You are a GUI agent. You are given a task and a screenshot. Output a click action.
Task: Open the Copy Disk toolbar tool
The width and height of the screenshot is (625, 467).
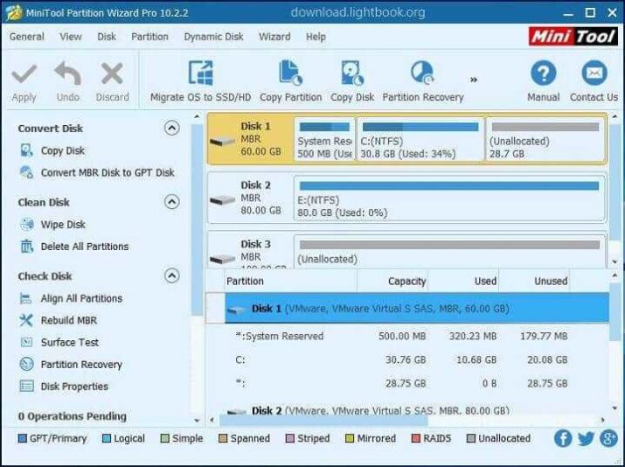[x=352, y=81]
